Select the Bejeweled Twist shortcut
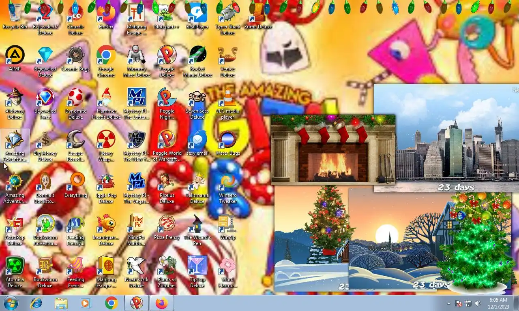 point(45,104)
